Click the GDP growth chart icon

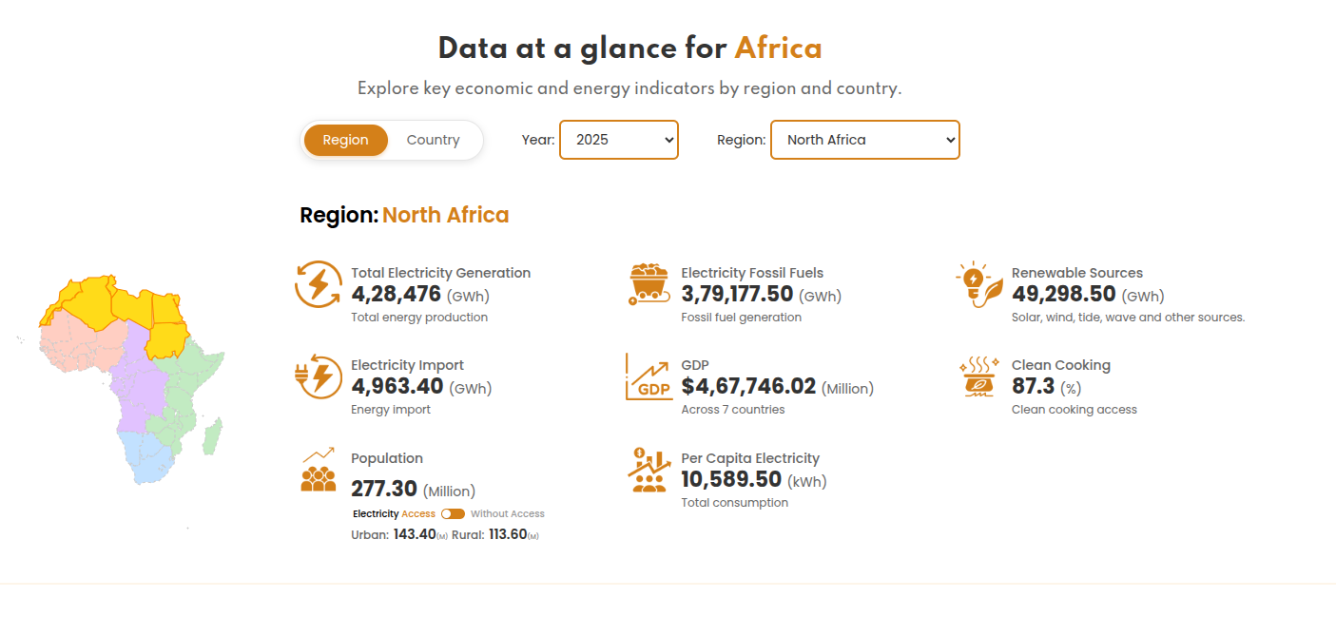click(x=649, y=376)
